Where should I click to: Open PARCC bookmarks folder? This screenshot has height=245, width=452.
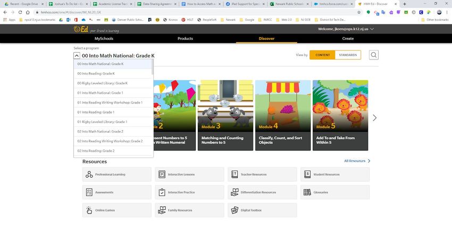(265, 20)
